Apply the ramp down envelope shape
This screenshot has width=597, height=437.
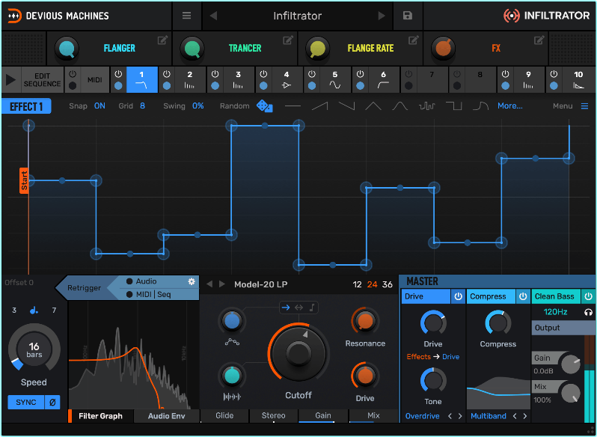[x=346, y=106]
